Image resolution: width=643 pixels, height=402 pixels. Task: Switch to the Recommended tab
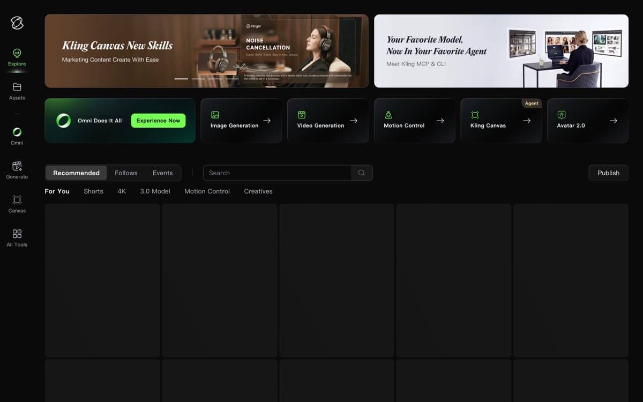(x=76, y=173)
